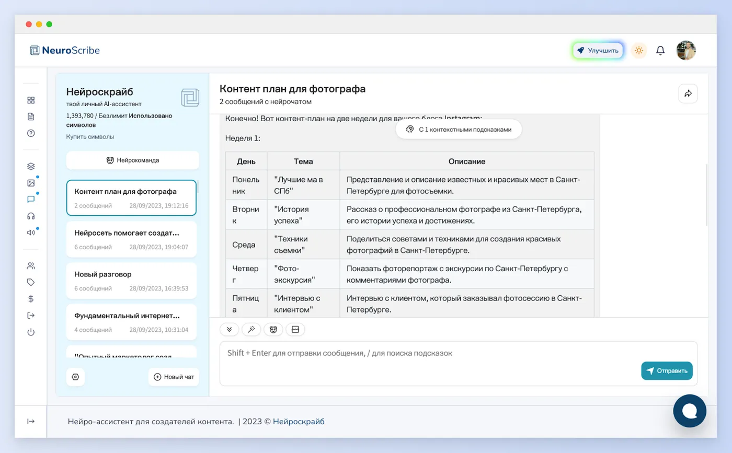Image resolution: width=732 pixels, height=453 pixels.
Task: Open the team users icon in sidebar
Action: 31,265
